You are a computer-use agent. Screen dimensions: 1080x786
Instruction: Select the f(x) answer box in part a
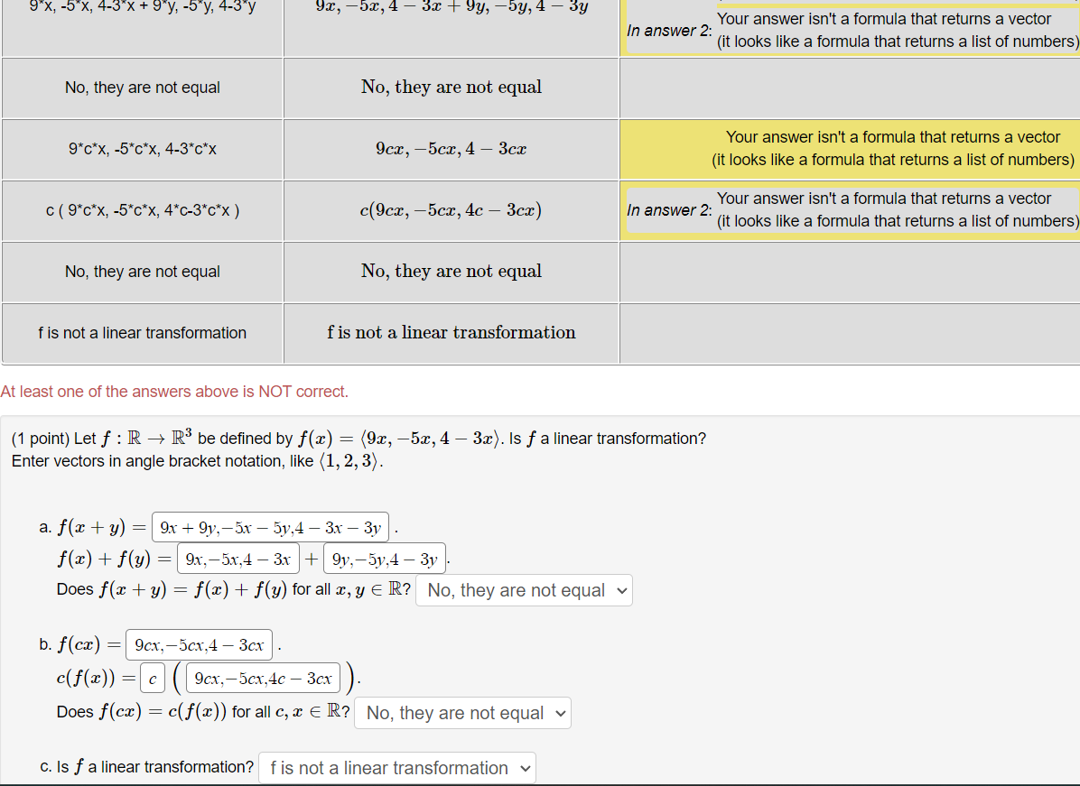[237, 558]
